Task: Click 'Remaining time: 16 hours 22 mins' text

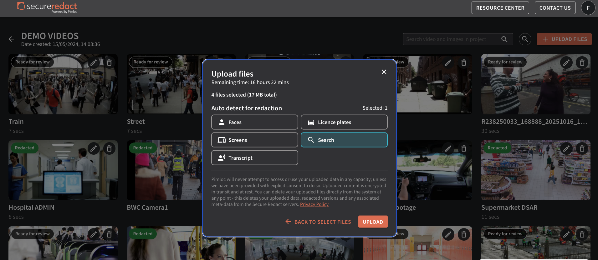Action: [x=250, y=82]
